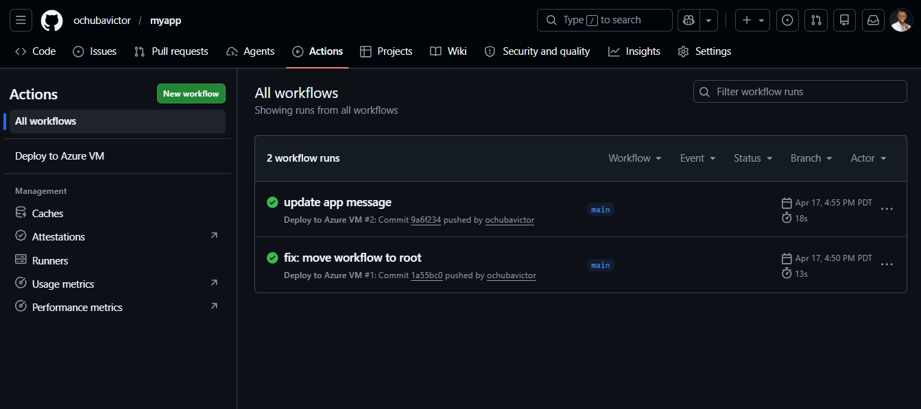Click ochubavictor link in fix: move workflow row
This screenshot has height=409, width=921.
(x=512, y=275)
